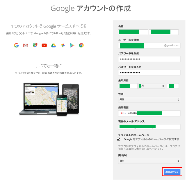This screenshot has width=187, height=181.
Task: Click the birth day input field
Action: [x=173, y=86]
